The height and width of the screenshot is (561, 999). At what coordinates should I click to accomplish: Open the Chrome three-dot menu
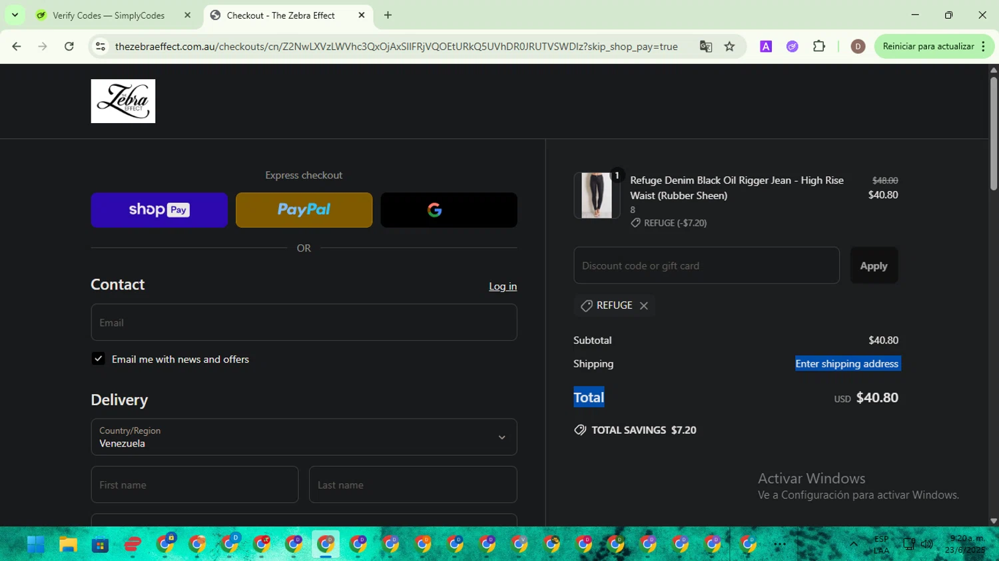point(984,47)
